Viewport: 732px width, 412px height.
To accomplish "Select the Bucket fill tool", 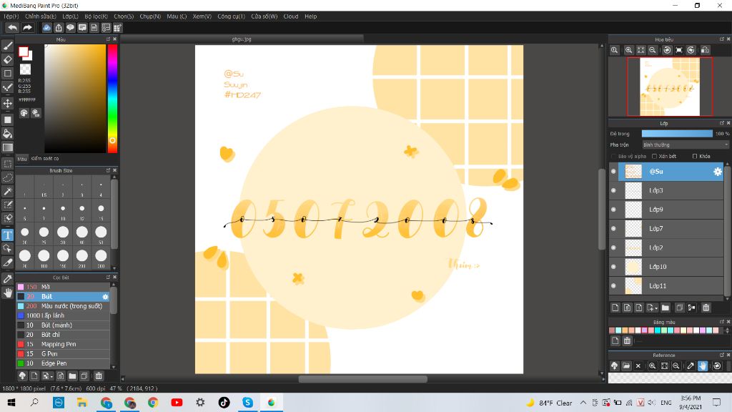I will 7,134.
